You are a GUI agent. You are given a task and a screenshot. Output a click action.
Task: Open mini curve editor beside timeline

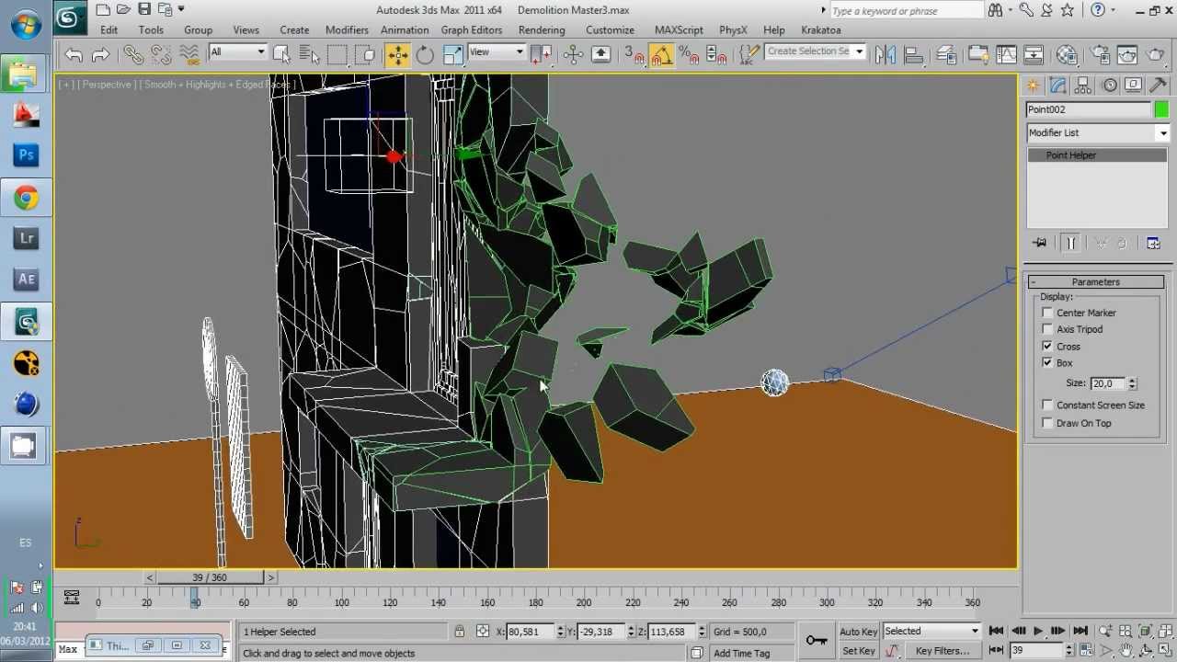point(71,597)
